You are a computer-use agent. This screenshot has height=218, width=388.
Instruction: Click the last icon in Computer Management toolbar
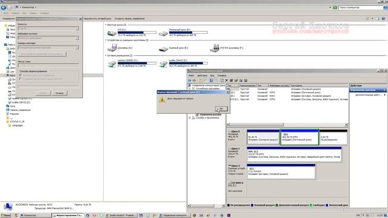click(246, 81)
